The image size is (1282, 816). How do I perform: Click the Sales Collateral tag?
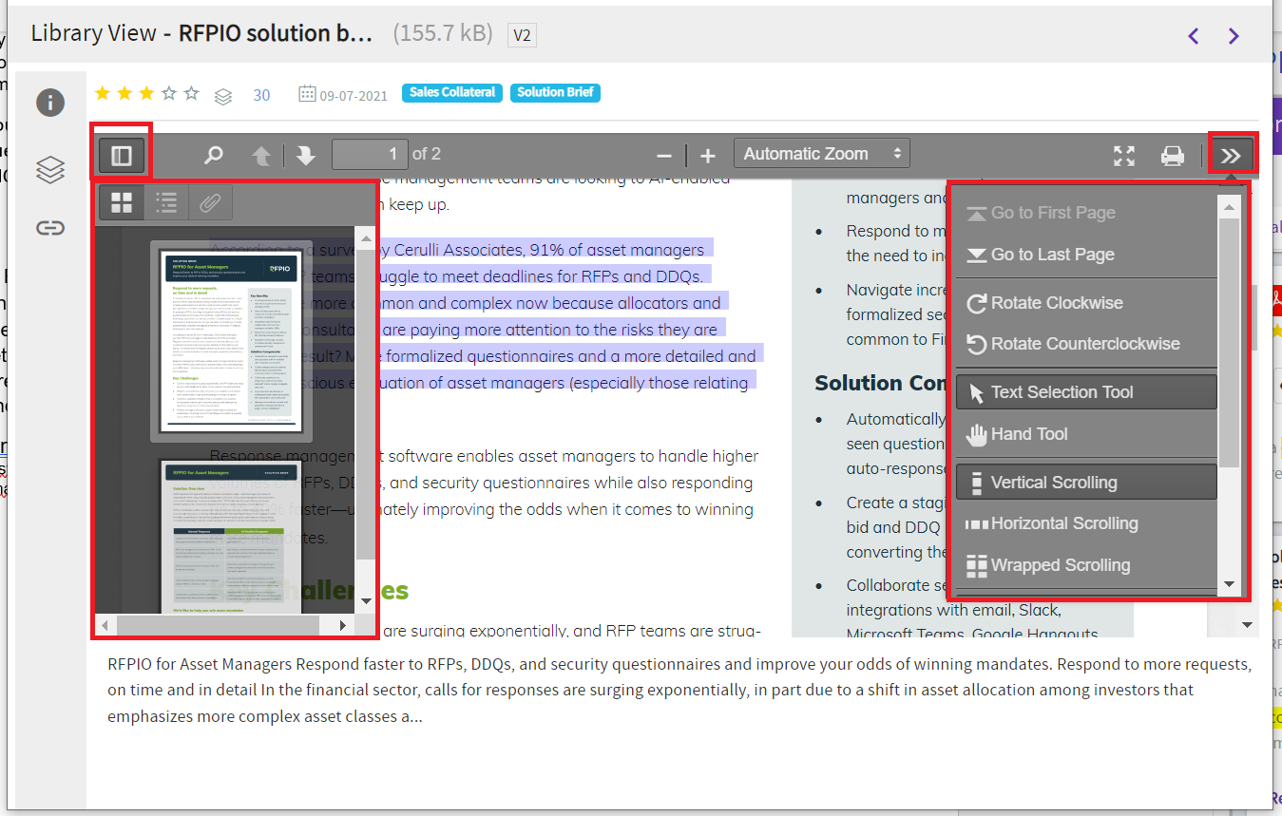[x=452, y=93]
